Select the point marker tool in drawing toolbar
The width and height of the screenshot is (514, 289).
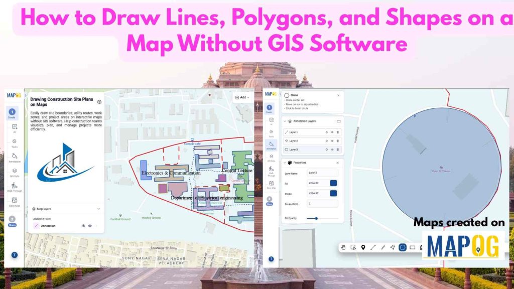[363, 247]
